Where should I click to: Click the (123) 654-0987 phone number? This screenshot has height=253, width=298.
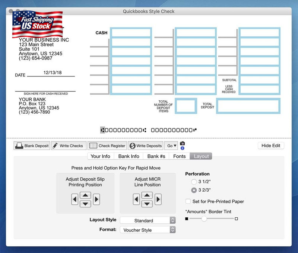[35, 58]
